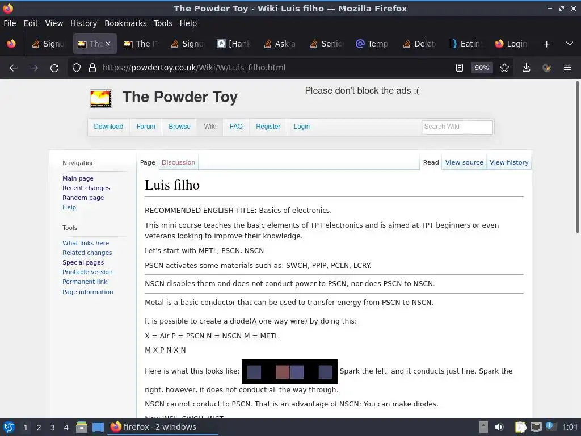Switch to first Signup tab
The image size is (581, 436).
point(48,44)
